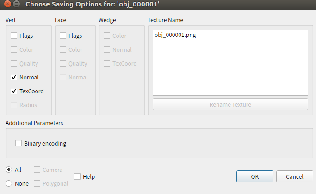Cancel the saving options dialog

click(294, 176)
